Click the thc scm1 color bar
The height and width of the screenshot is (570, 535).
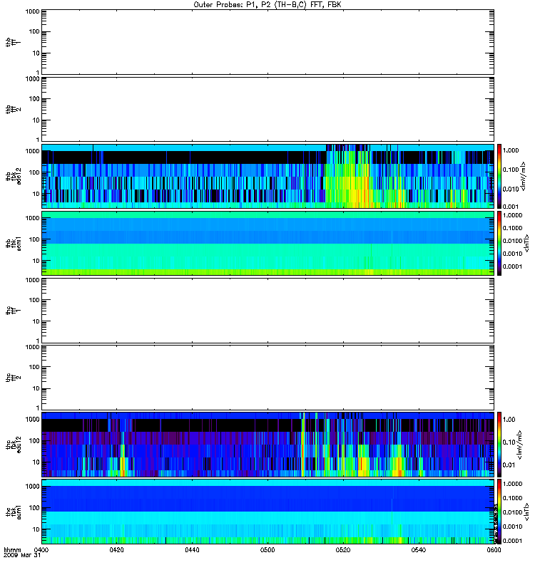[x=499, y=512]
